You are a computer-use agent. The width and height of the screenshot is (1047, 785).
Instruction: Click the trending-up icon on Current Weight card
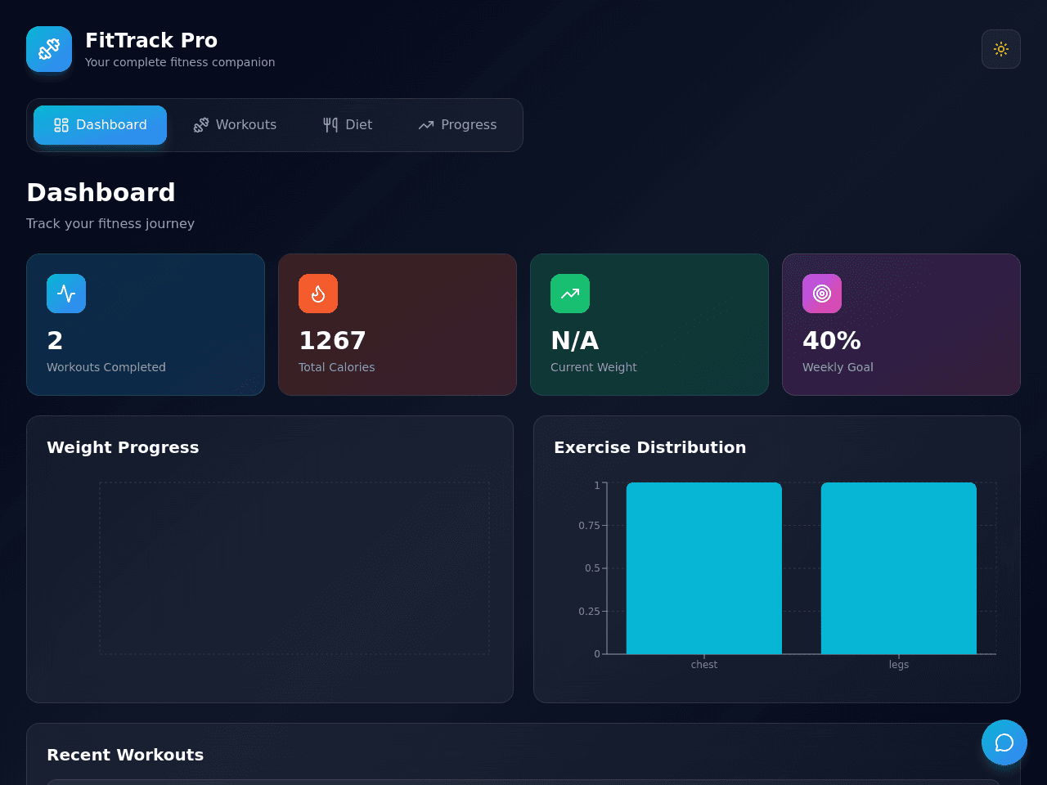[570, 294]
